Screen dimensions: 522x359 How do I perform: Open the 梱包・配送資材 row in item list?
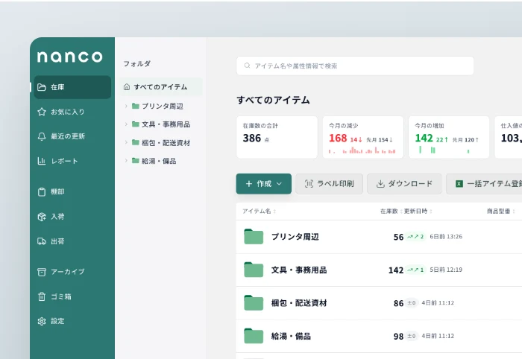[x=379, y=303]
